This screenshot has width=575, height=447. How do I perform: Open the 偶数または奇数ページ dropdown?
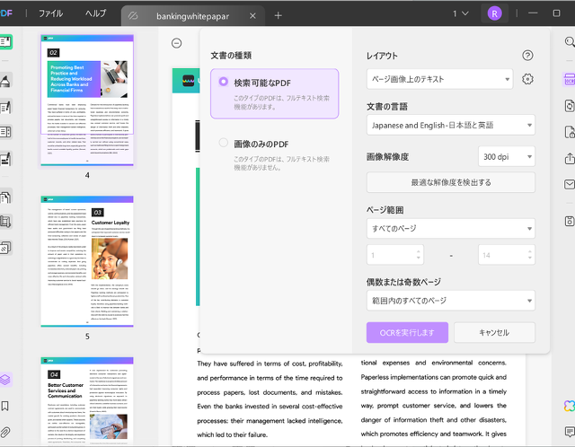pyautogui.click(x=450, y=301)
